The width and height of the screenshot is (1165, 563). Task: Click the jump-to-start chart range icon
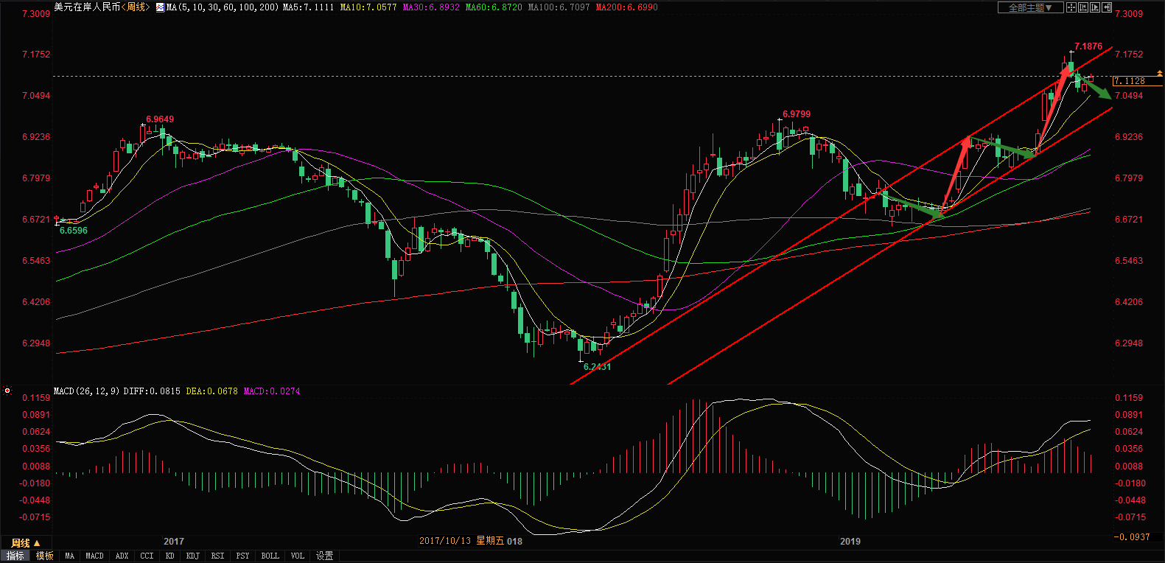(1083, 7)
